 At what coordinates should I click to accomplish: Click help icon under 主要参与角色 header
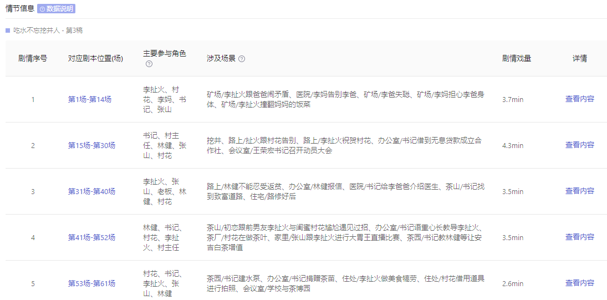149,64
